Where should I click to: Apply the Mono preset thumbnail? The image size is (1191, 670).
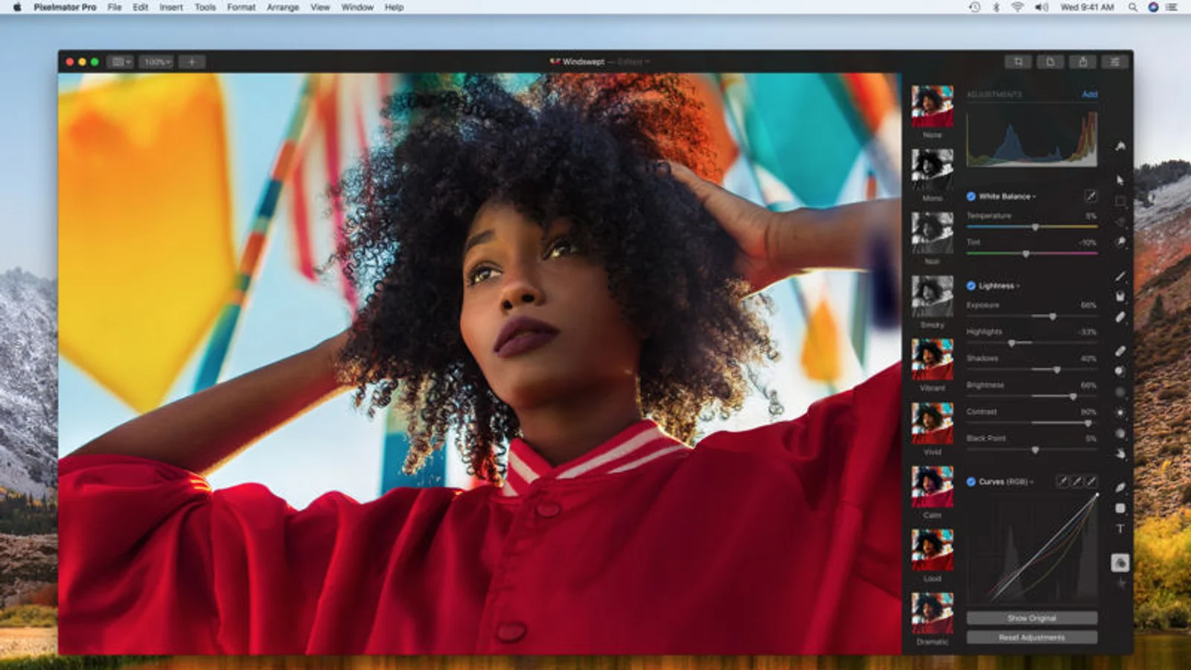tap(932, 170)
